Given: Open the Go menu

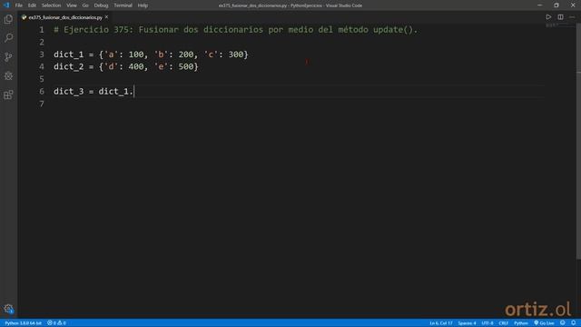Looking at the screenshot, I should pyautogui.click(x=85, y=5).
